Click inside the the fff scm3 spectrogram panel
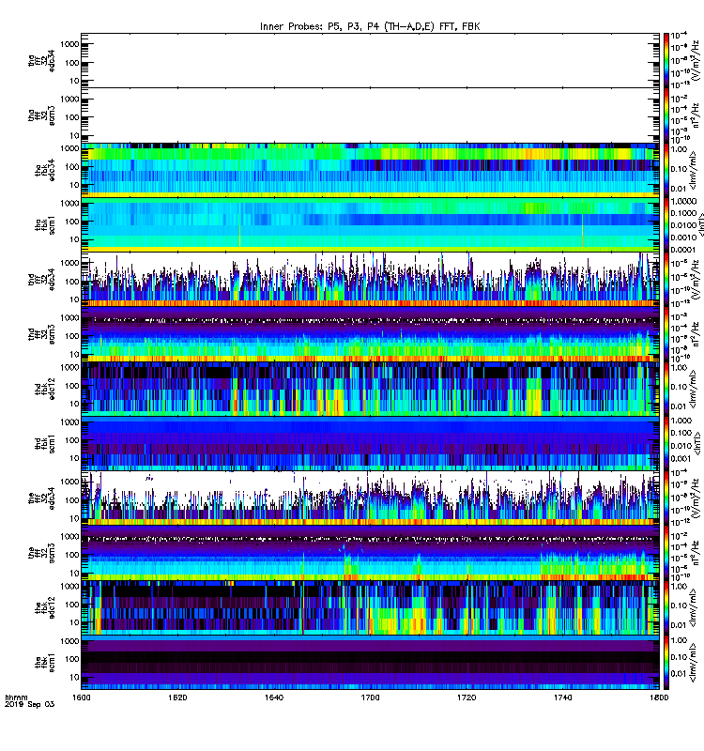 pyautogui.click(x=370, y=553)
